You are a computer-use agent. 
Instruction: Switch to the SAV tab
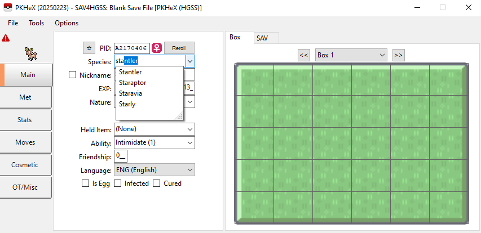(262, 38)
